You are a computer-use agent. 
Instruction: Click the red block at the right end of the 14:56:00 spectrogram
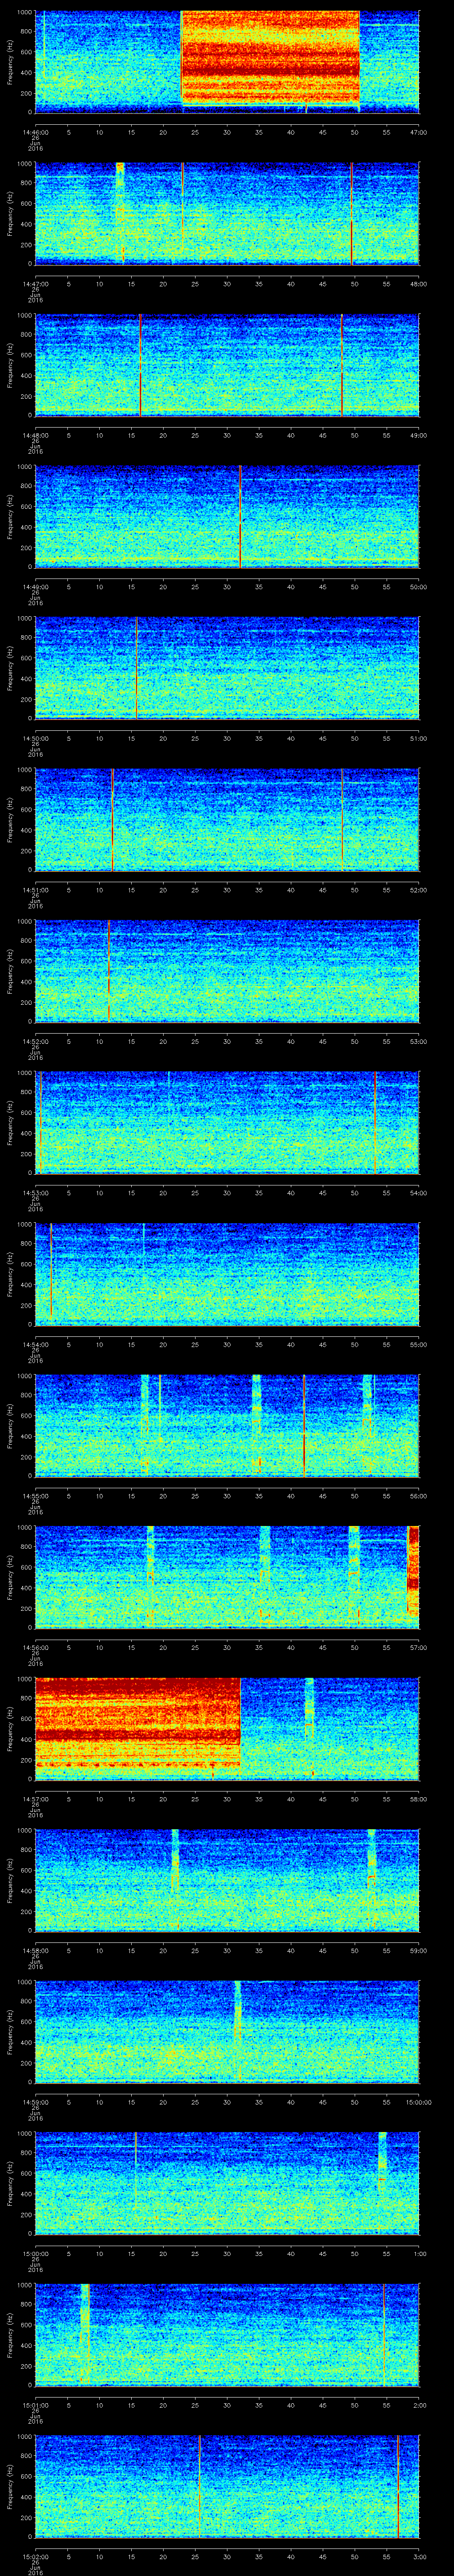pyautogui.click(x=414, y=1571)
